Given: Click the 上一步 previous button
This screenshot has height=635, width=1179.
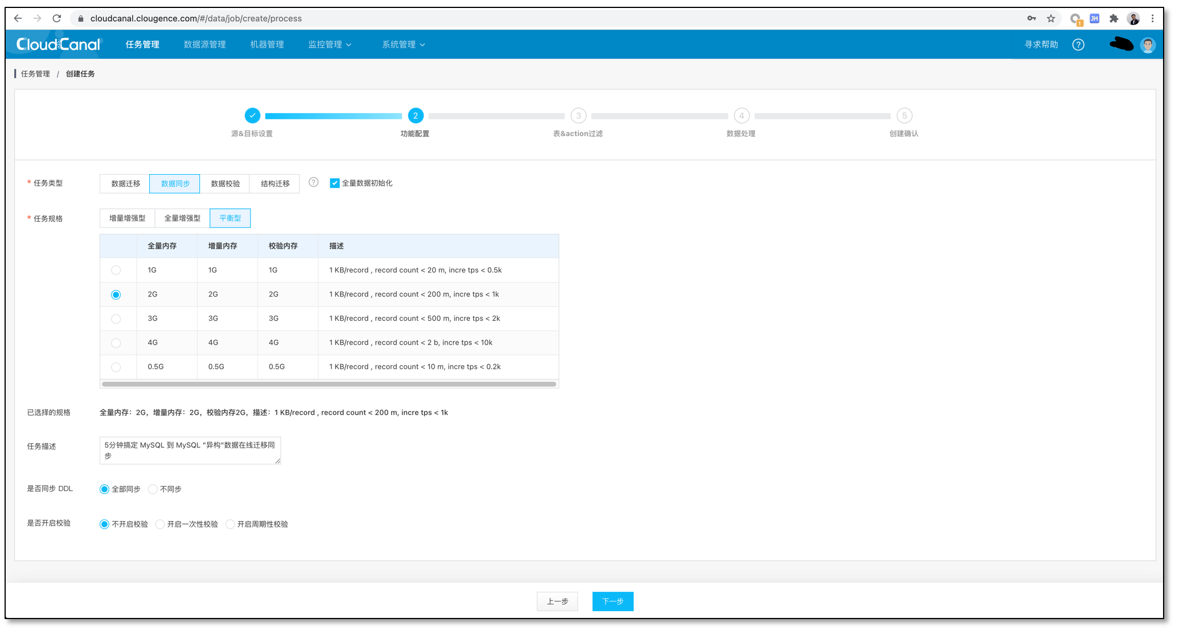Looking at the screenshot, I should coord(557,601).
